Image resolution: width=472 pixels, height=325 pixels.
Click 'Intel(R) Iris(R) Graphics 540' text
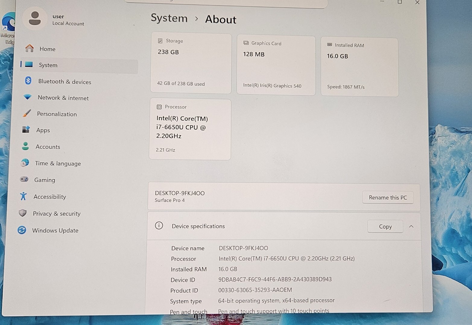272,85
